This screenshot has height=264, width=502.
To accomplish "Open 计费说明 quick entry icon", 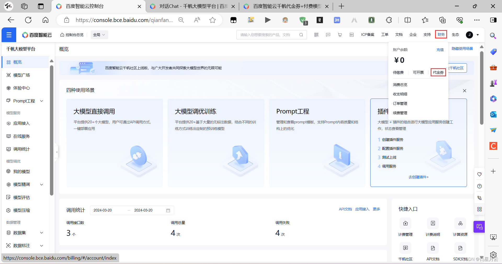I will (433, 223).
